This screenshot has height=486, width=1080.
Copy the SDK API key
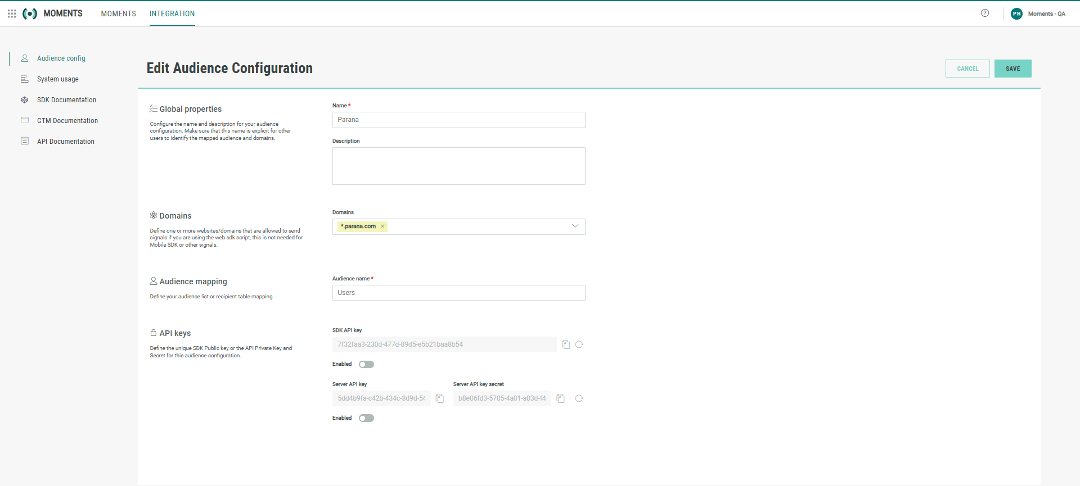566,344
